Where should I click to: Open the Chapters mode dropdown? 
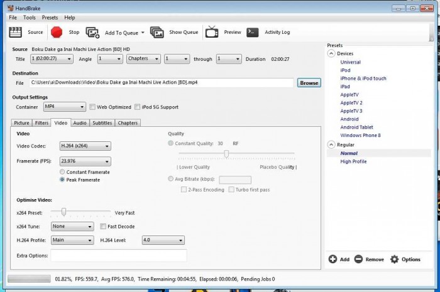click(143, 59)
